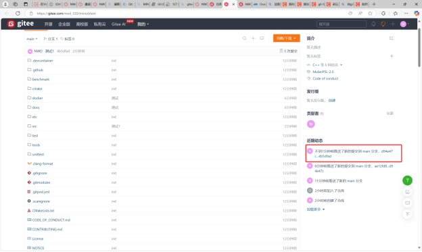Open the 私有云 menu item

click(100, 24)
